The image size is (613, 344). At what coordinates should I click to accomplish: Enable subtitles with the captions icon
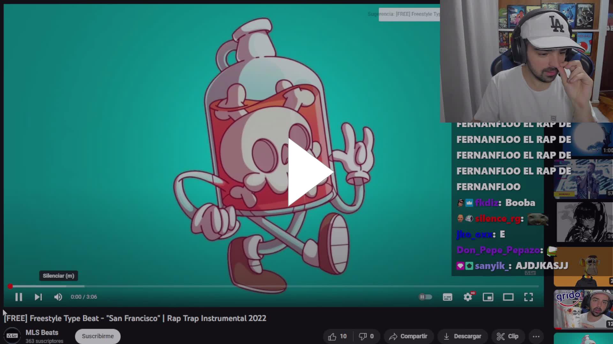point(447,297)
